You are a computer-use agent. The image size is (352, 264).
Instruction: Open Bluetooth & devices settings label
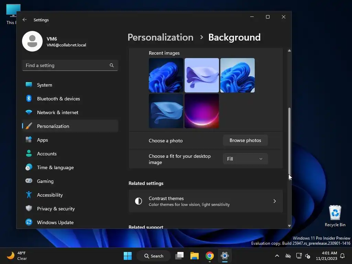[x=58, y=99]
